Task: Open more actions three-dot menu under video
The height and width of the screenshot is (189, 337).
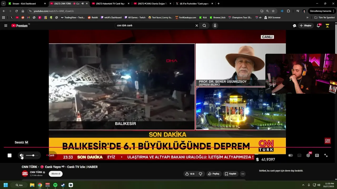Action: coord(243,174)
